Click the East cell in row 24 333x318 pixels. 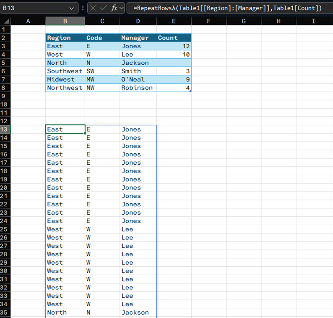[x=65, y=221]
